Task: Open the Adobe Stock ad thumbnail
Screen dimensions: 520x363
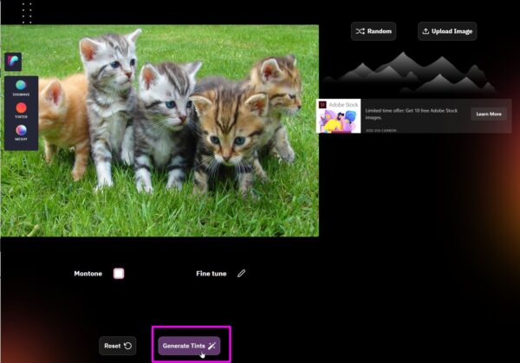Action: point(339,116)
